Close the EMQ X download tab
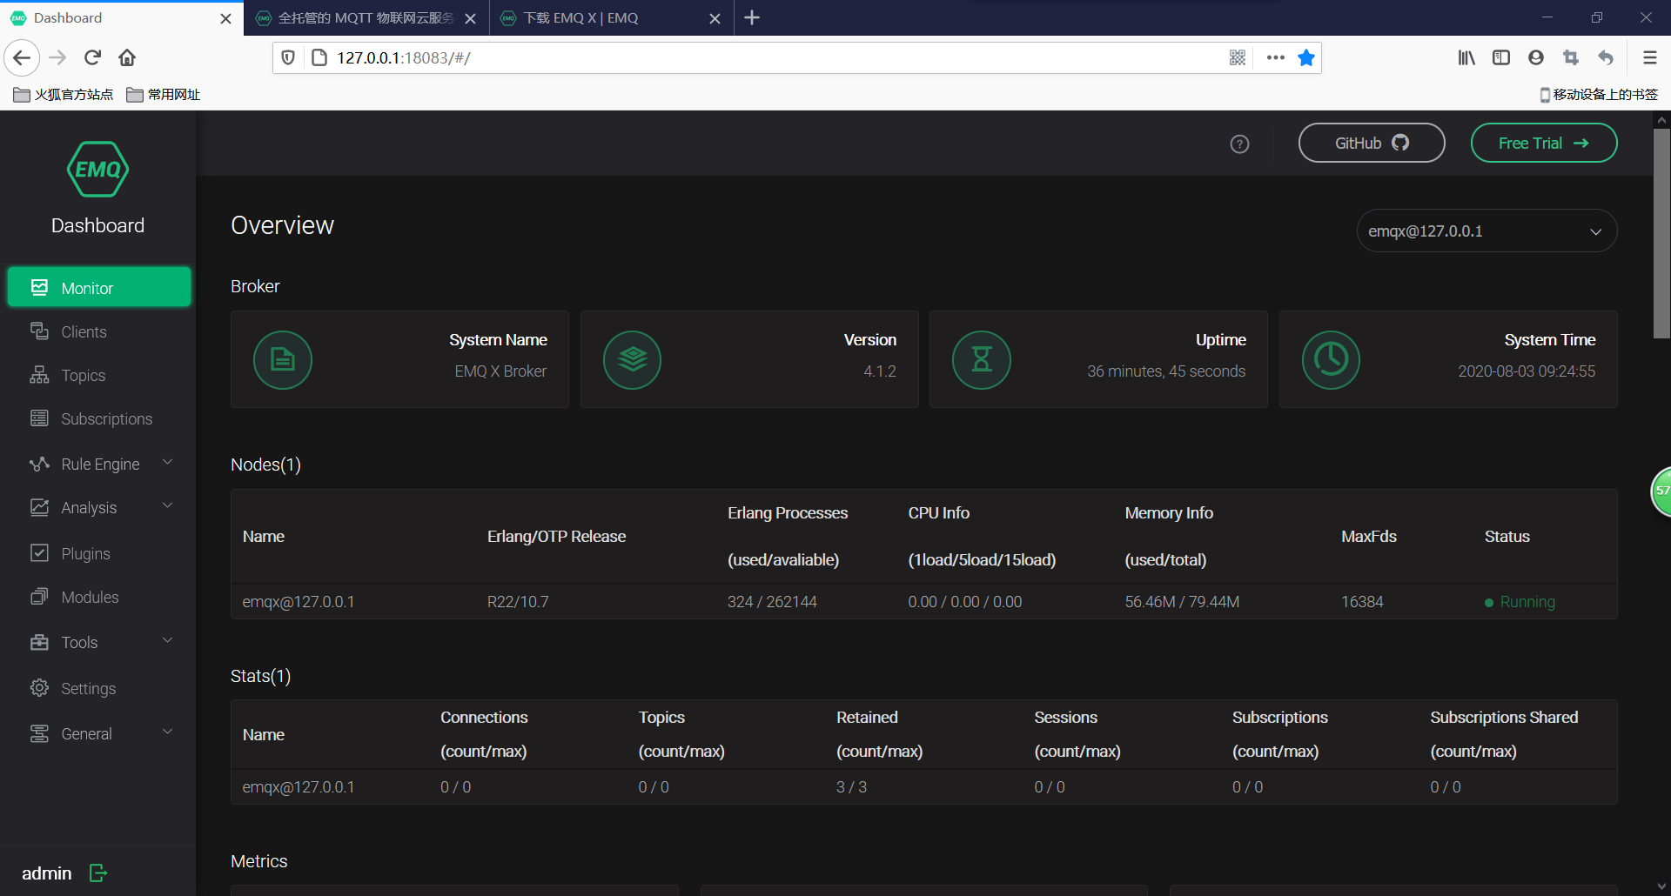 coord(715,18)
